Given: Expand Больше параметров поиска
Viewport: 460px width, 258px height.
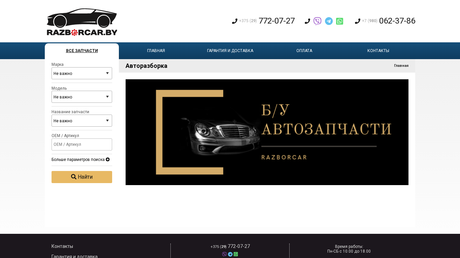Looking at the screenshot, I should point(80,160).
